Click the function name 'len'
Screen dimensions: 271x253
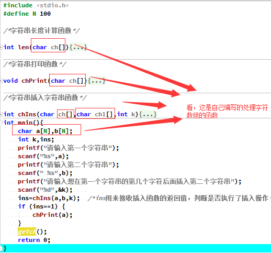coord(24,47)
